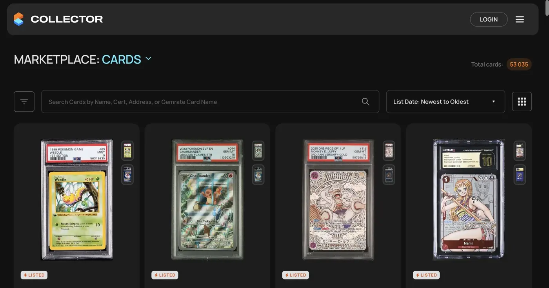549x288 pixels.
Task: Select Luffy back-side small thumbnail
Action: (x=389, y=174)
